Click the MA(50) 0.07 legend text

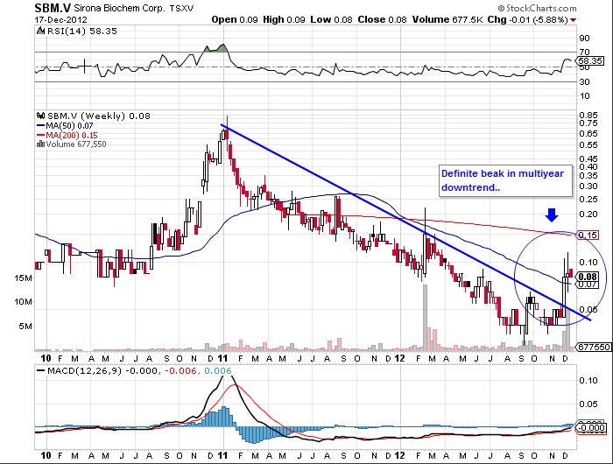click(x=69, y=126)
